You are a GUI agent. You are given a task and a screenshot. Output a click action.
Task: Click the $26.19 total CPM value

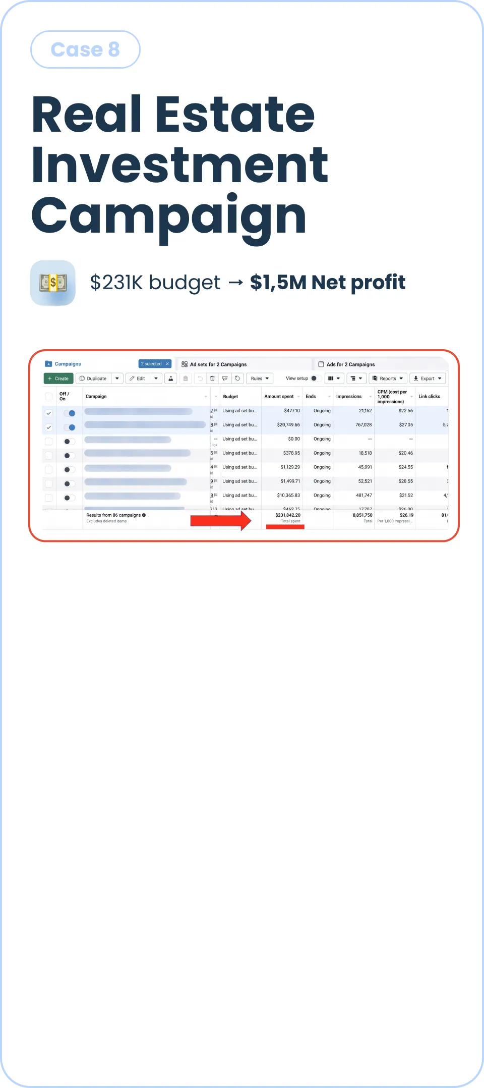pos(406,515)
